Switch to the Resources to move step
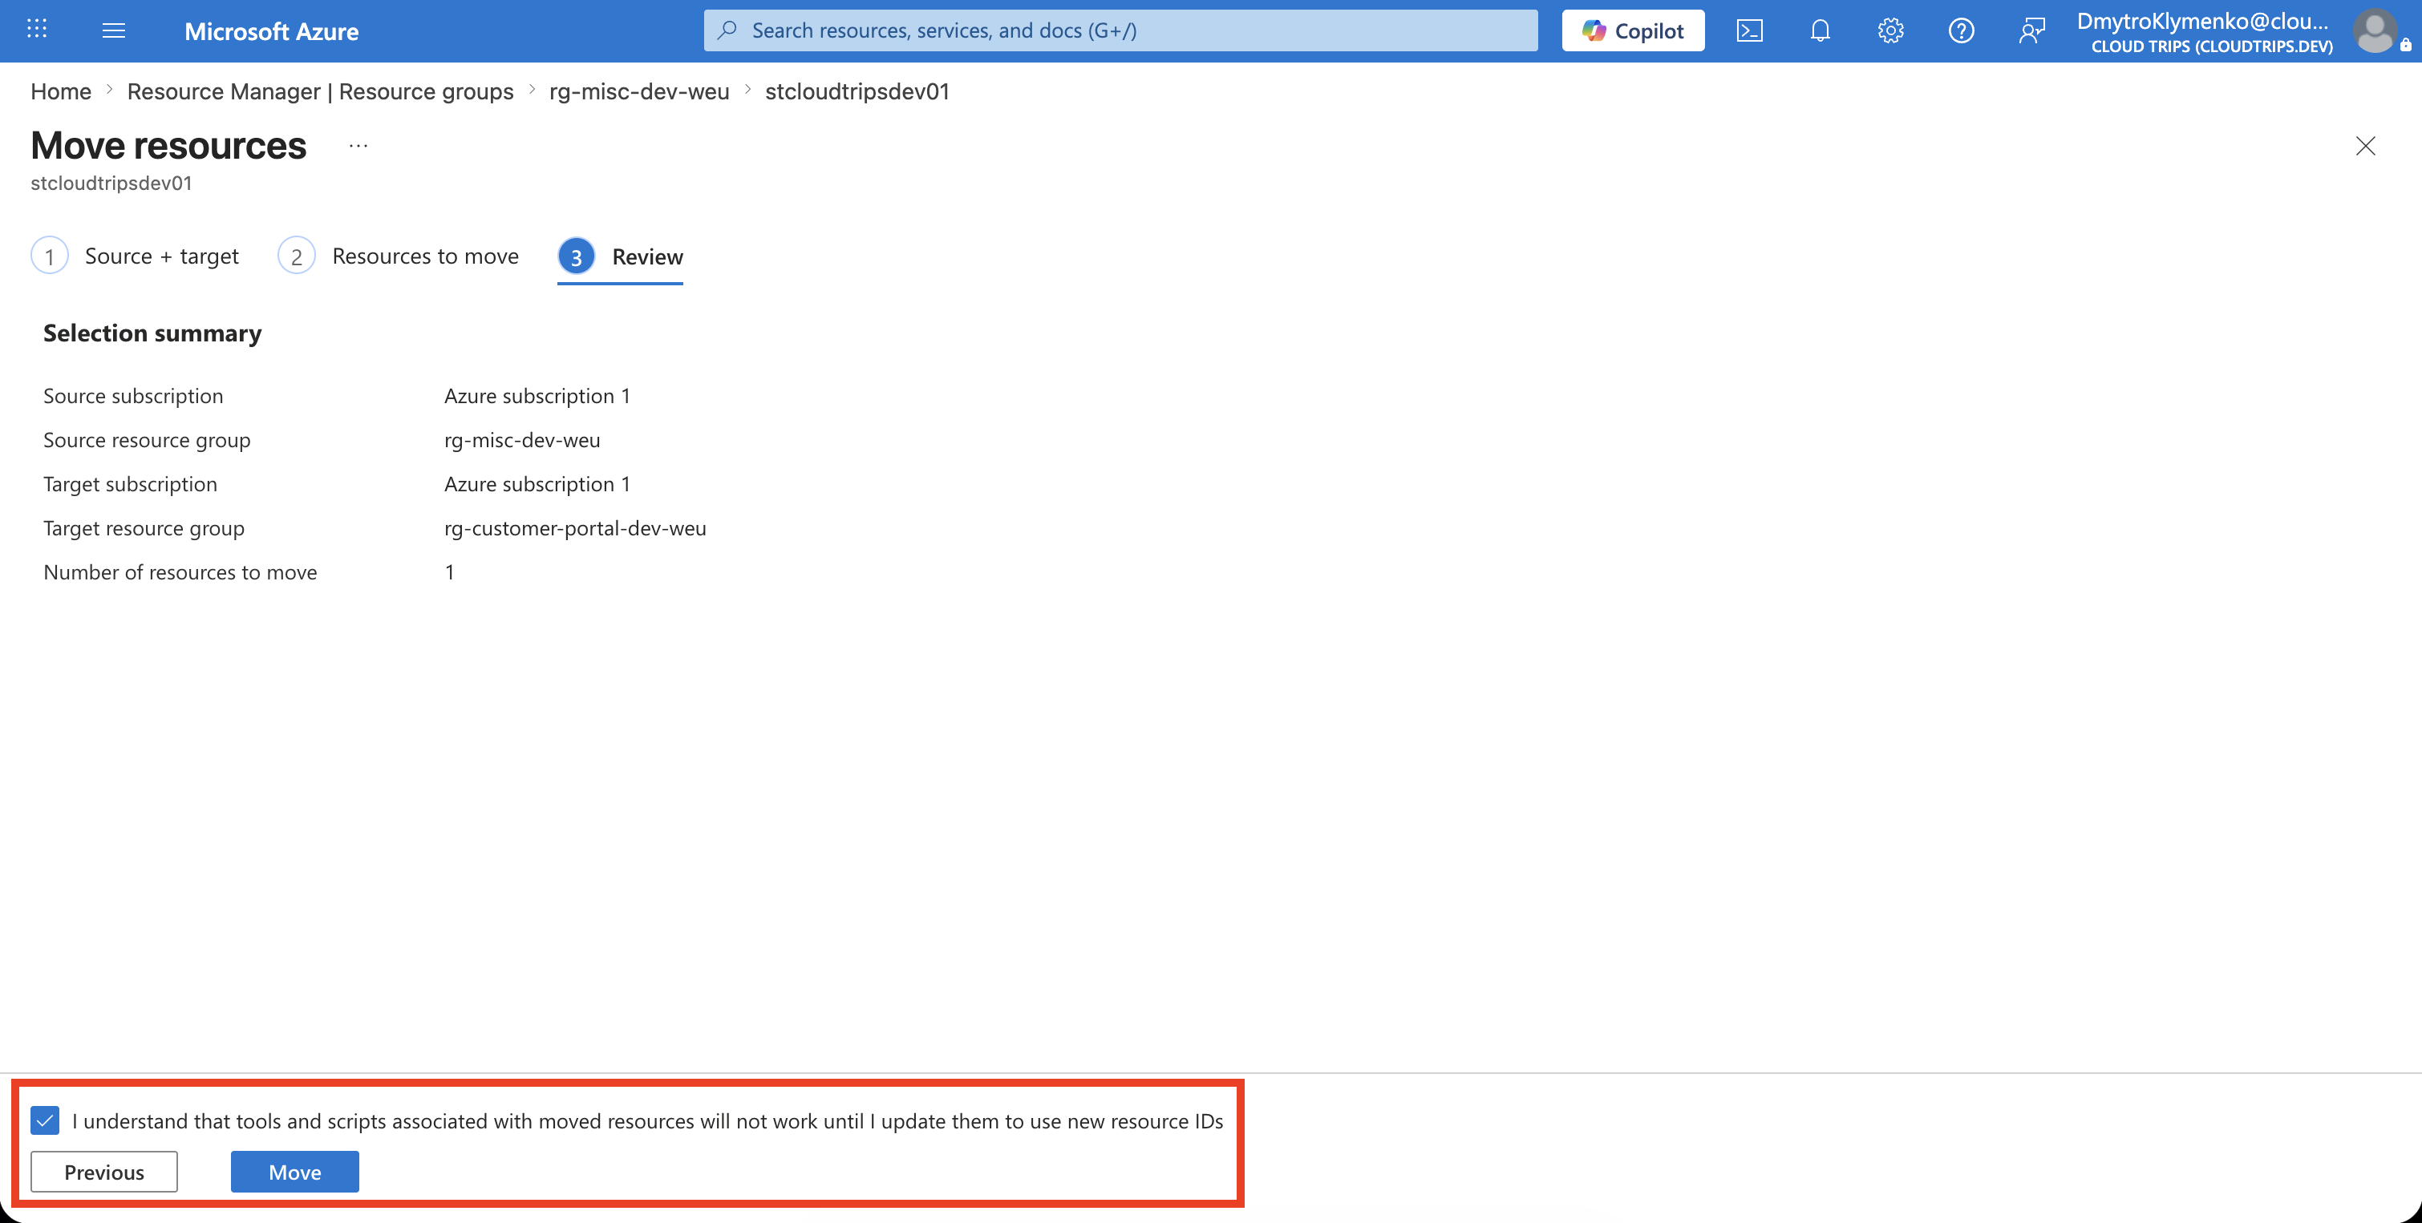The image size is (2422, 1223). [398, 256]
